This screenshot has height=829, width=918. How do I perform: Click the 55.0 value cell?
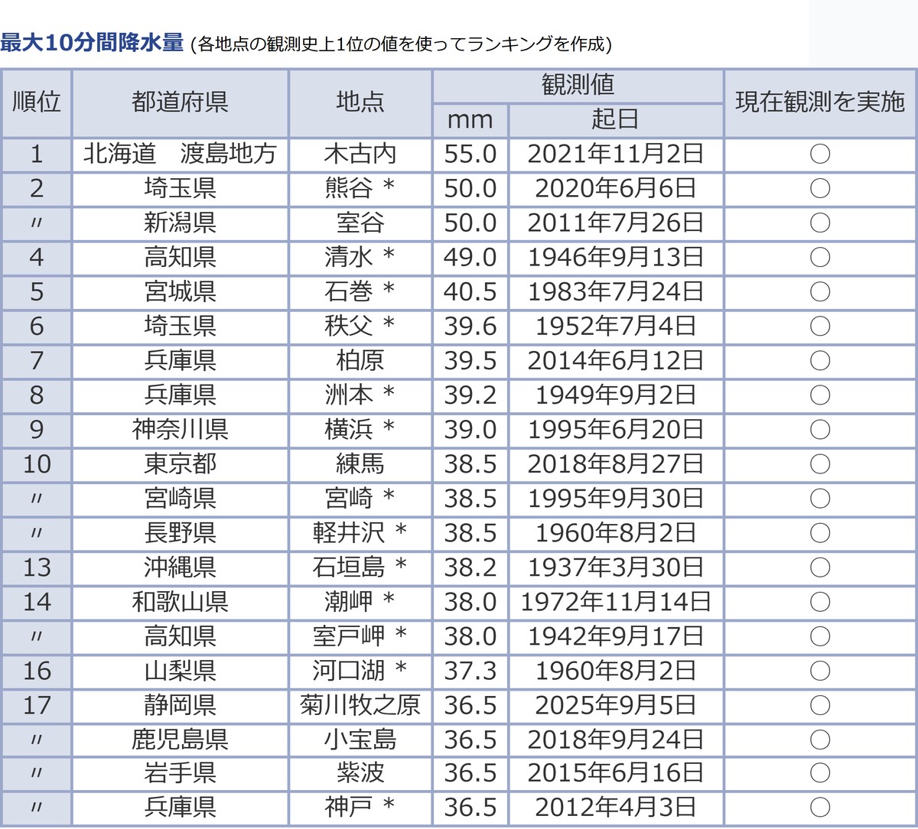(470, 154)
